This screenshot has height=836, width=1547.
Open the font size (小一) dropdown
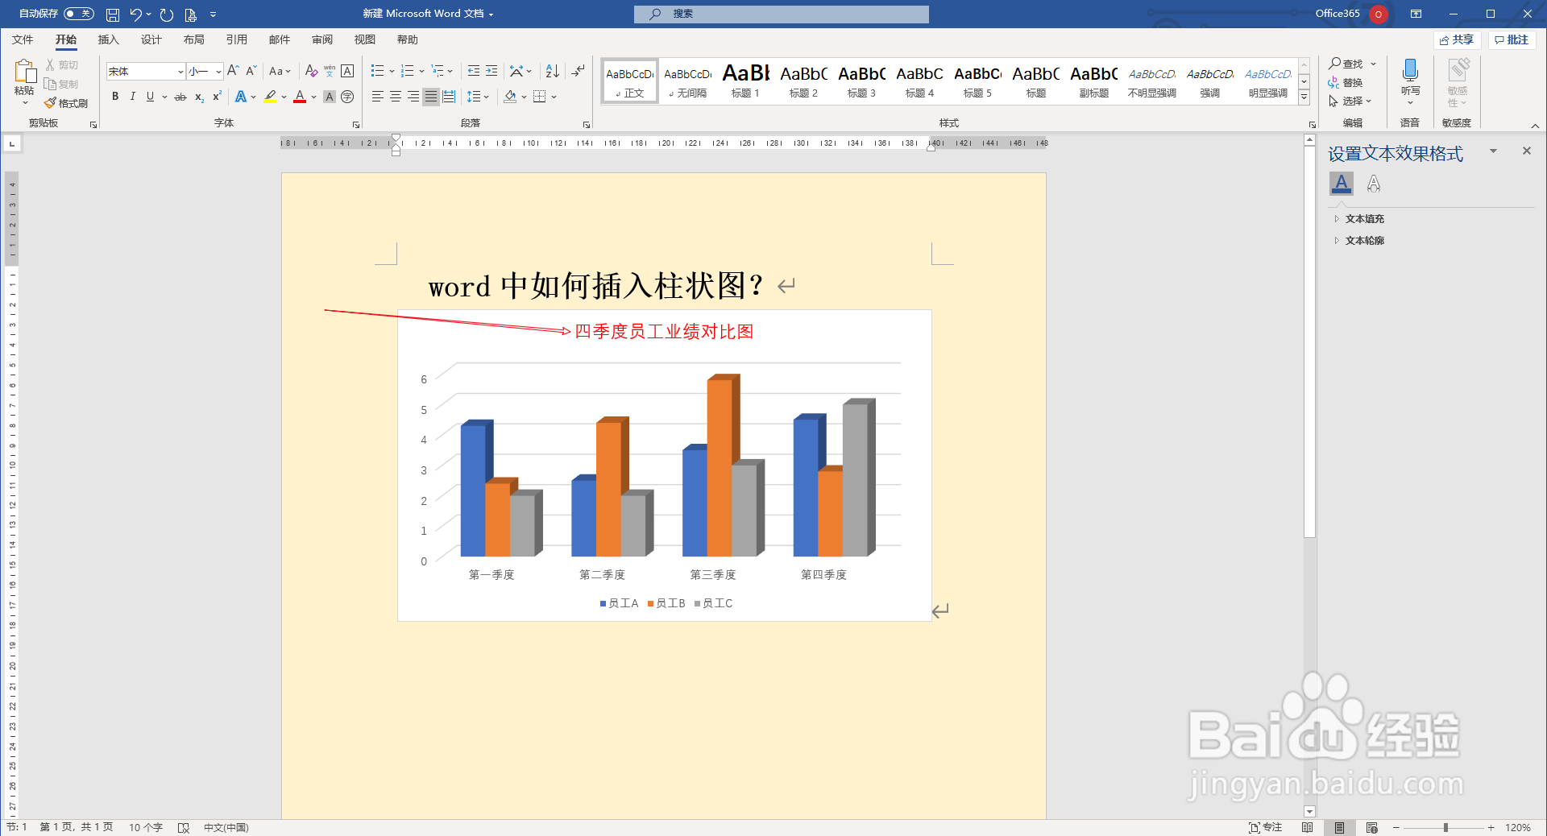pyautogui.click(x=218, y=72)
